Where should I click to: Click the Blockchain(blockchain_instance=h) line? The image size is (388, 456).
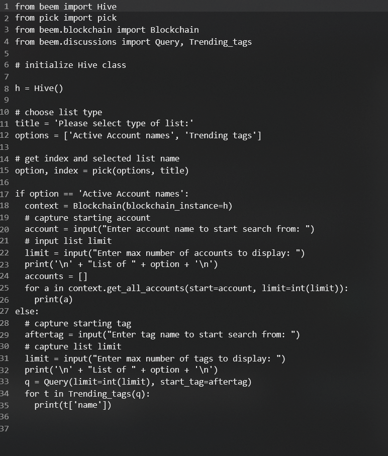[x=129, y=206]
